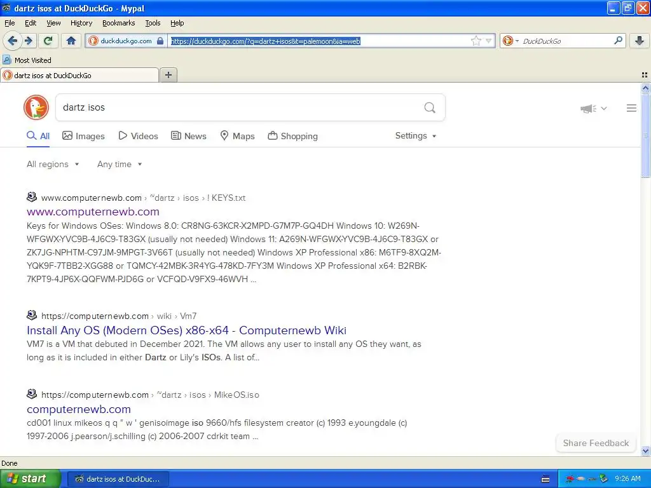This screenshot has width=651, height=488.
Task: Click the Done status bar text
Action: [9, 463]
